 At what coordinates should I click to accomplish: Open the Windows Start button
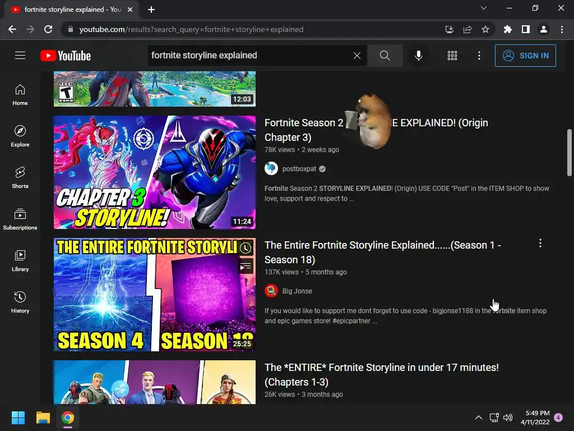coord(18,418)
